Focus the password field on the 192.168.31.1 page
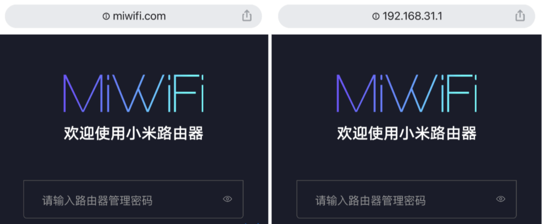The height and width of the screenshot is (224, 542). point(406,199)
